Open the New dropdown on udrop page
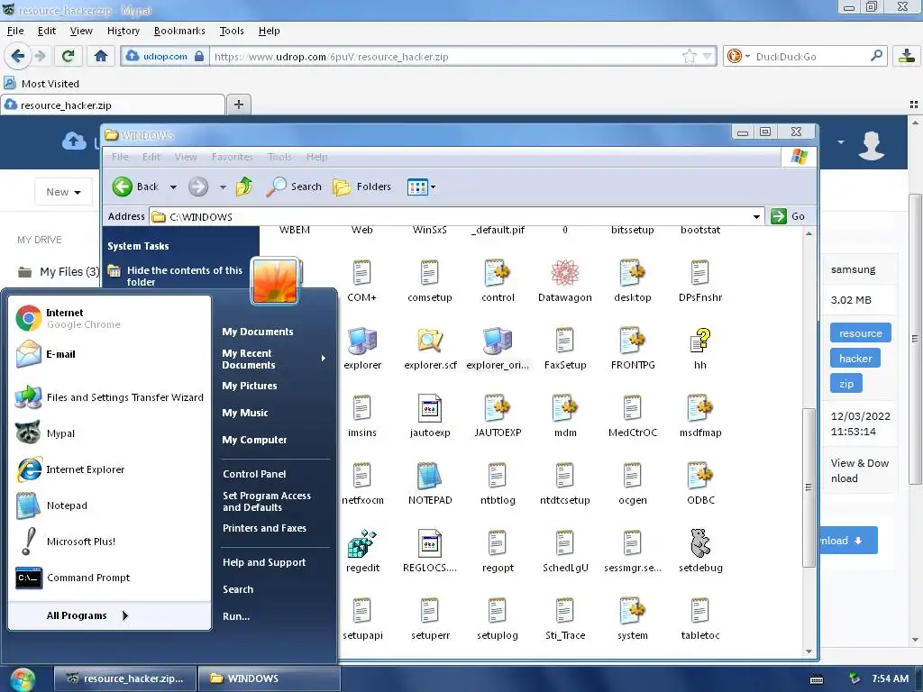 point(64,192)
